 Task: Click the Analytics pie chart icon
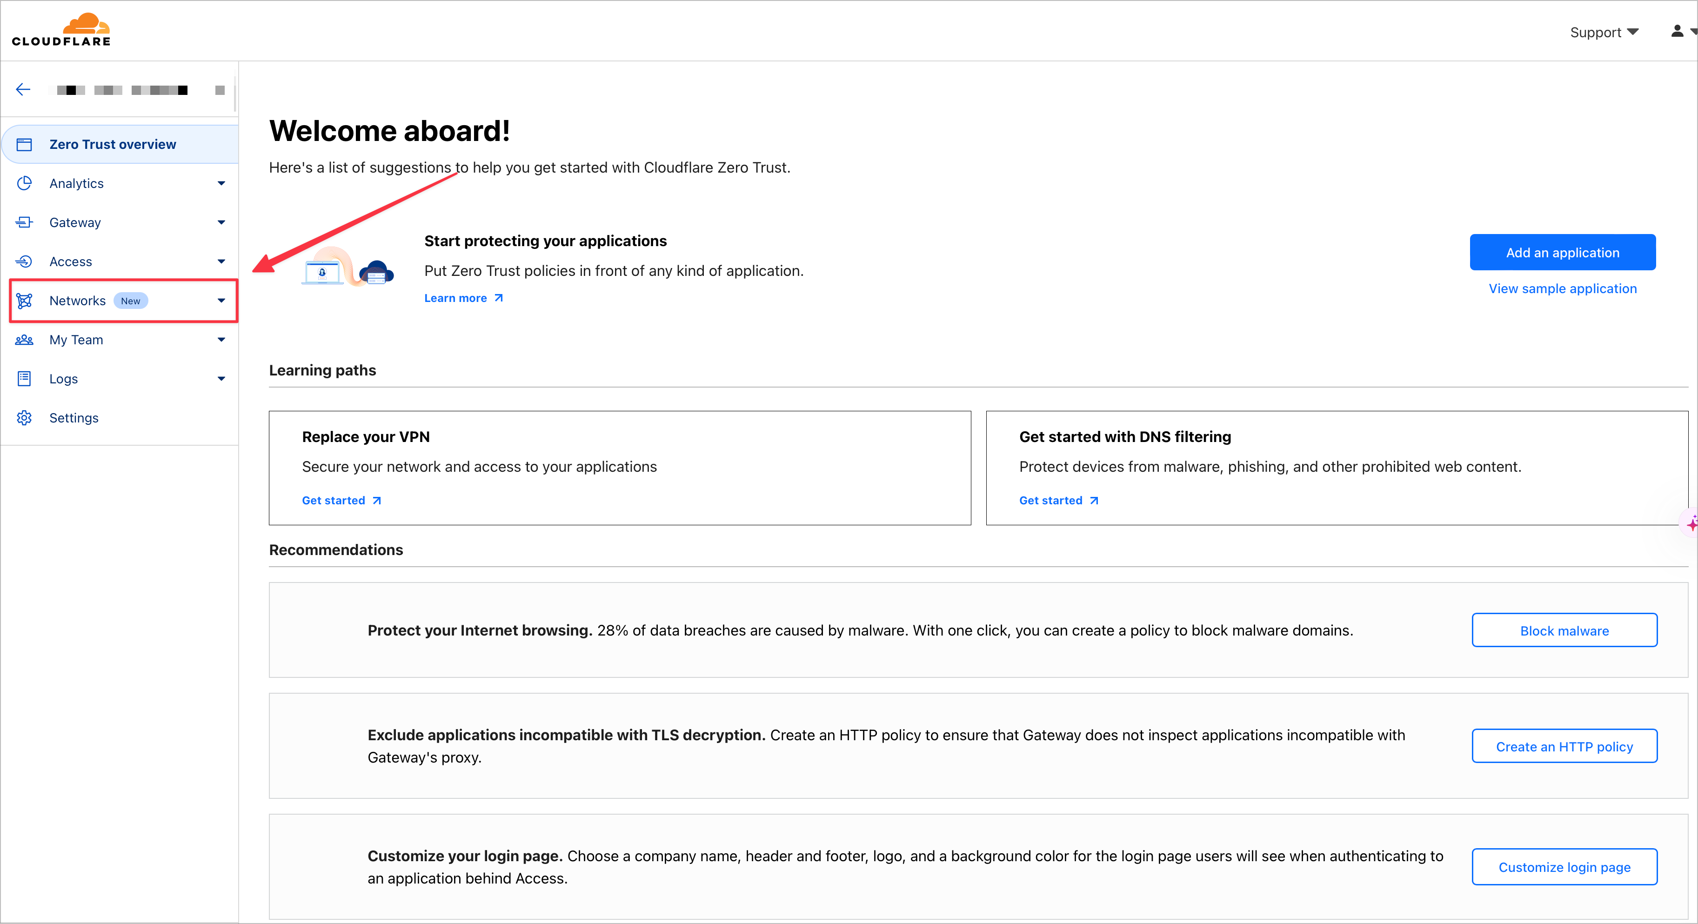click(x=24, y=183)
